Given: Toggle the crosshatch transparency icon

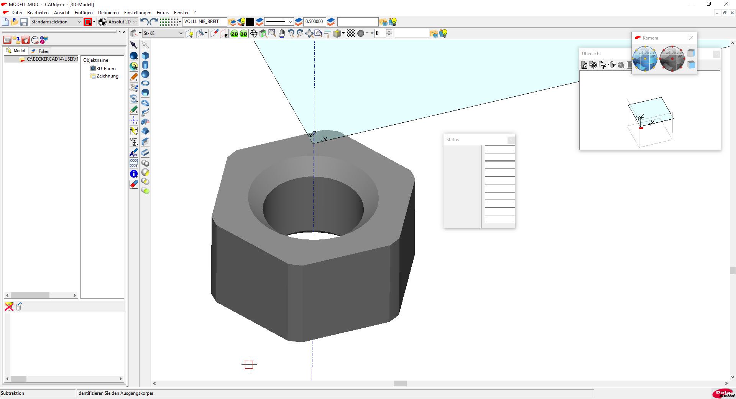Looking at the screenshot, I should (351, 34).
